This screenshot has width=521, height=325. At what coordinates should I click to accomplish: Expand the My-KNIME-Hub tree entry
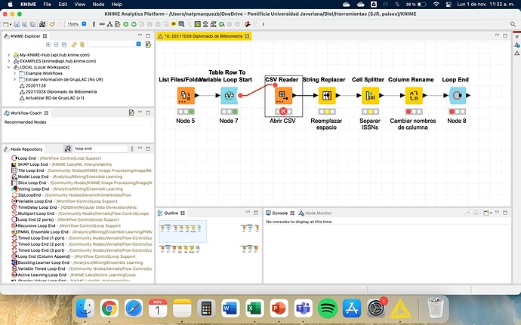(x=9, y=55)
